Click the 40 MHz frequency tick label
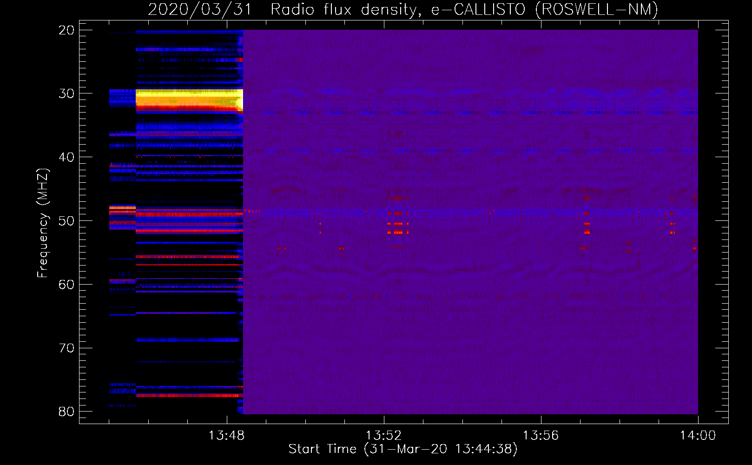This screenshot has width=752, height=465. point(66,157)
